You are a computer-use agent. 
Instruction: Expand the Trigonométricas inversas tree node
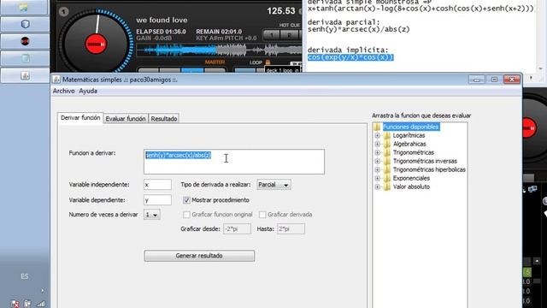pos(378,161)
